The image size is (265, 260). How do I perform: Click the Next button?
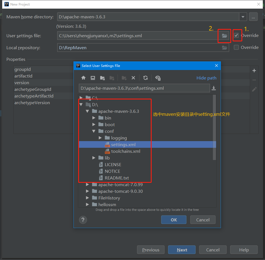point(182,250)
